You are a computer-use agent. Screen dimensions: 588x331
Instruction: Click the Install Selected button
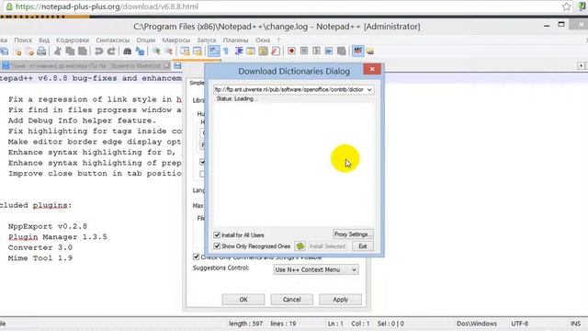[327, 246]
